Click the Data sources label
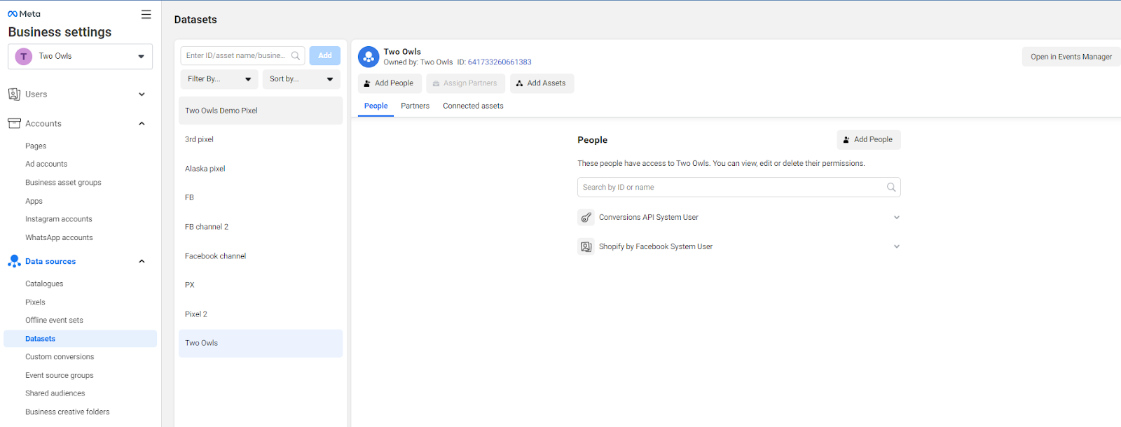This screenshot has height=427, width=1121. (50, 262)
